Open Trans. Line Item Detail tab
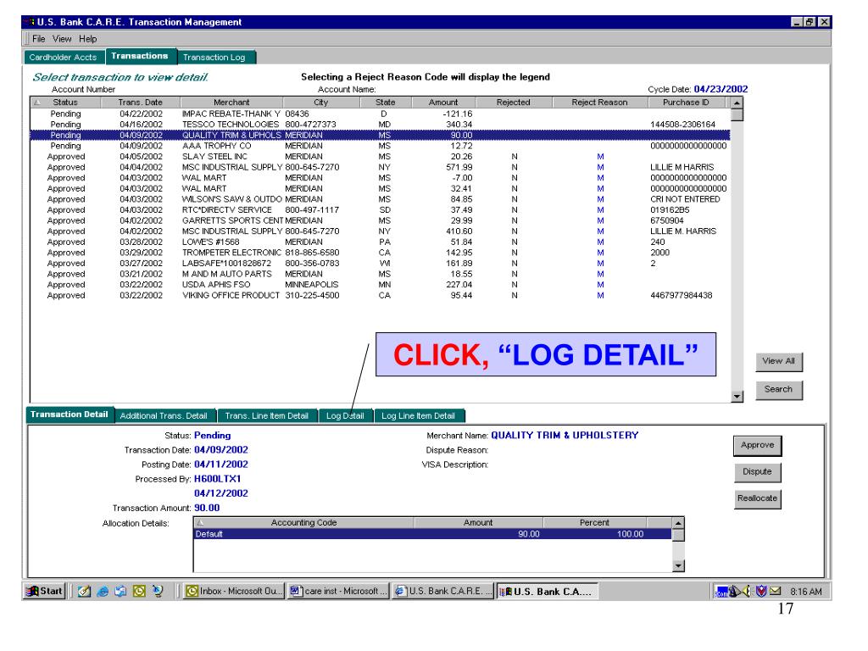Image resolution: width=868 pixels, height=651 pixels. pos(267,415)
